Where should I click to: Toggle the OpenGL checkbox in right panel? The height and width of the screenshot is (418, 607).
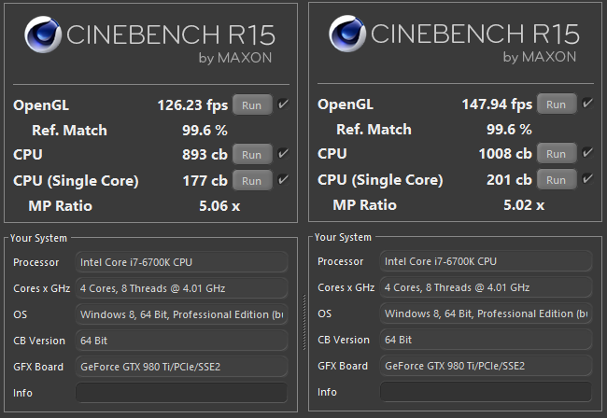pyautogui.click(x=587, y=104)
